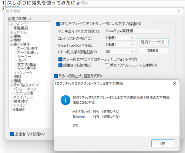Image resolution: width=185 pixels, height=153 pixels.
Task: Toggle 上級者向け設定(A) checkbox
Action: [12, 134]
